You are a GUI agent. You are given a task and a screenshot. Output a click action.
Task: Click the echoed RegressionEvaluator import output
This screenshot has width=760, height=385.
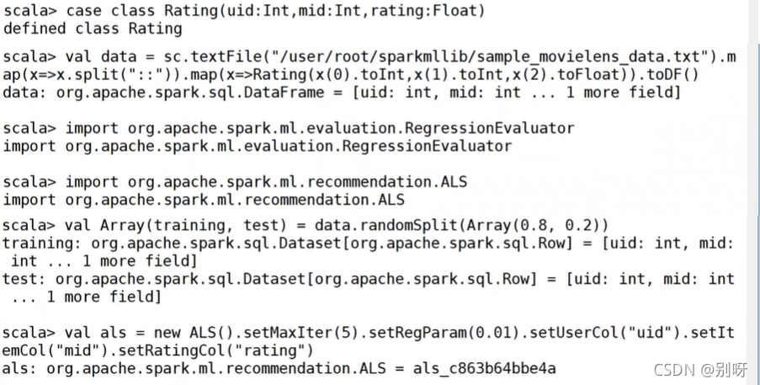[258, 147]
